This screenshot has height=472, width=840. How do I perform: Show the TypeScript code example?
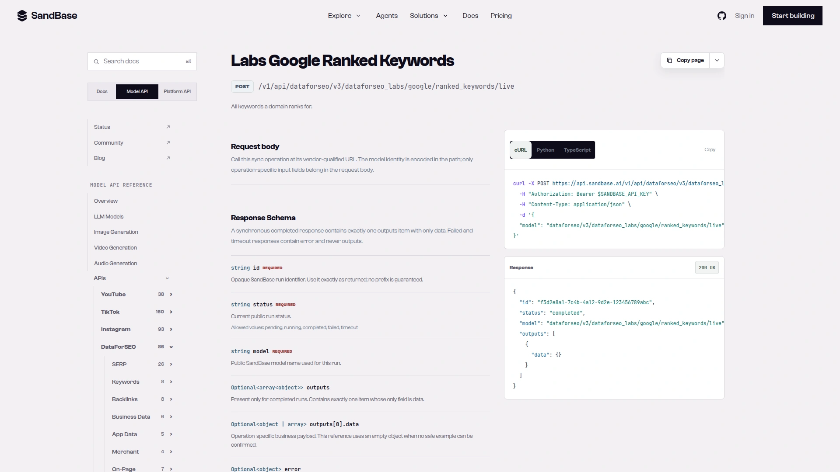tap(577, 150)
